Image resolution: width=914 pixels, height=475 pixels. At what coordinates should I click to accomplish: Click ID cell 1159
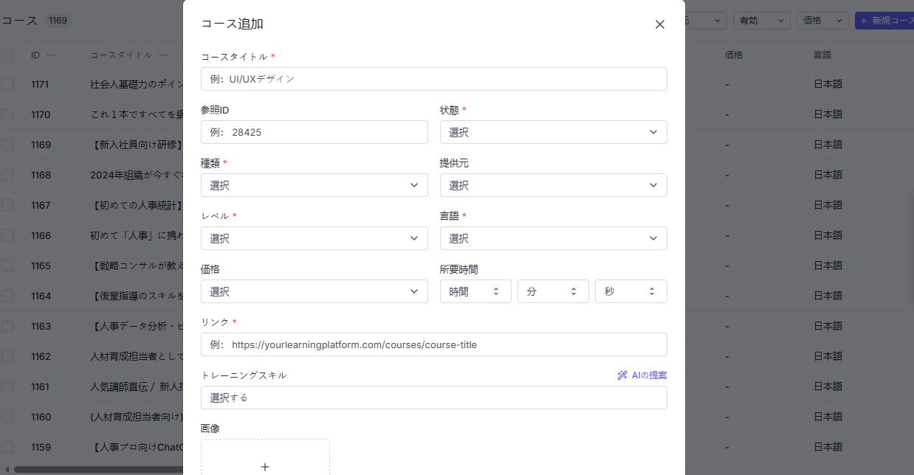click(x=41, y=447)
